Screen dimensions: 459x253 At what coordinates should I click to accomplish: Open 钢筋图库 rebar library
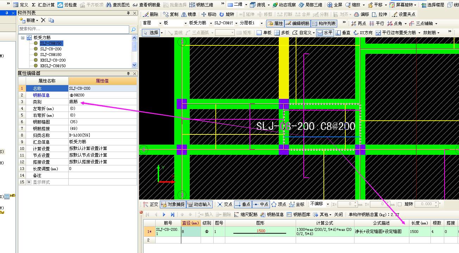pos(299,214)
